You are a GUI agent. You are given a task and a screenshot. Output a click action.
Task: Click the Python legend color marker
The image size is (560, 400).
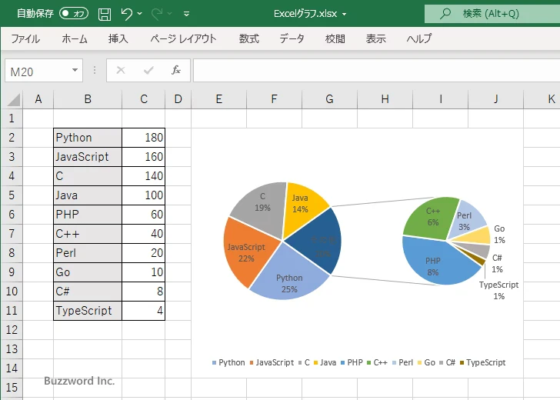tap(214, 363)
